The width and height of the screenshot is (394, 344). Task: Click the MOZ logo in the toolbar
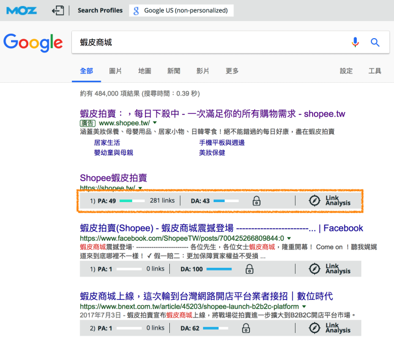[22, 10]
